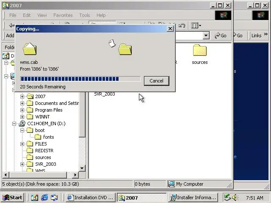Select Documents and Settings folder
The width and height of the screenshot is (271, 203).
click(x=53, y=103)
